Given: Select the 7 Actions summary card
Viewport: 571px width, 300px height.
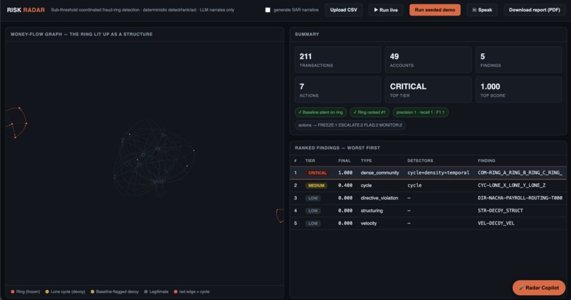Looking at the screenshot, I should [x=338, y=90].
